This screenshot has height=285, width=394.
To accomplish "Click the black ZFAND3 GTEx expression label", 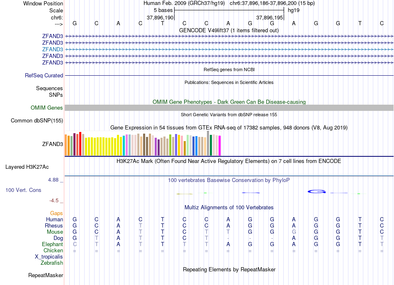I will (53, 144).
